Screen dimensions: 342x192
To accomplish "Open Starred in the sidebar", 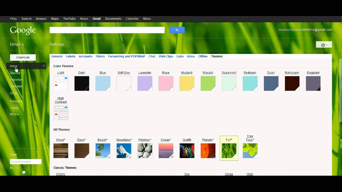I will [x=15, y=73].
